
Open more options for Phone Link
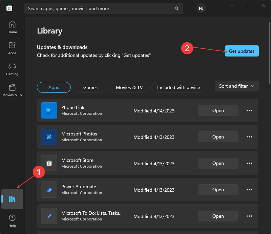[x=249, y=110]
